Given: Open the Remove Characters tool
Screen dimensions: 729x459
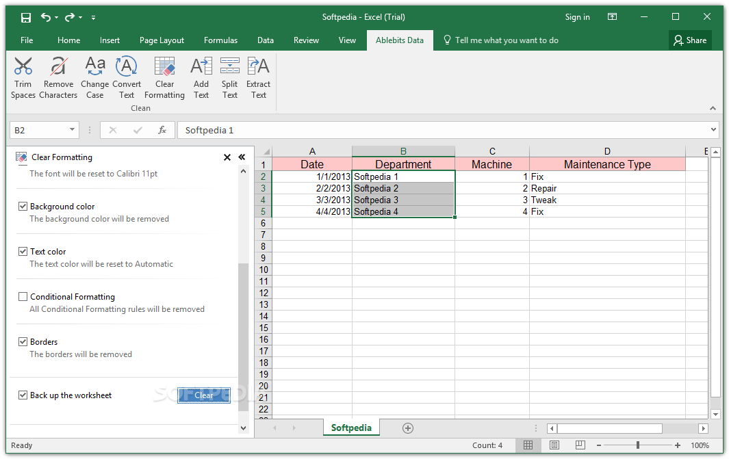Looking at the screenshot, I should [x=58, y=77].
